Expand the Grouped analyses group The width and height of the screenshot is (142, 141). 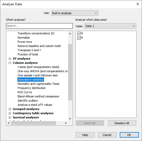pyautogui.click(x=10, y=109)
